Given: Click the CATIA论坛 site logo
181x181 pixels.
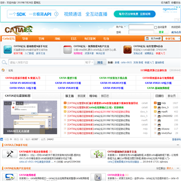Looking at the screenshot, I should click(x=19, y=30).
